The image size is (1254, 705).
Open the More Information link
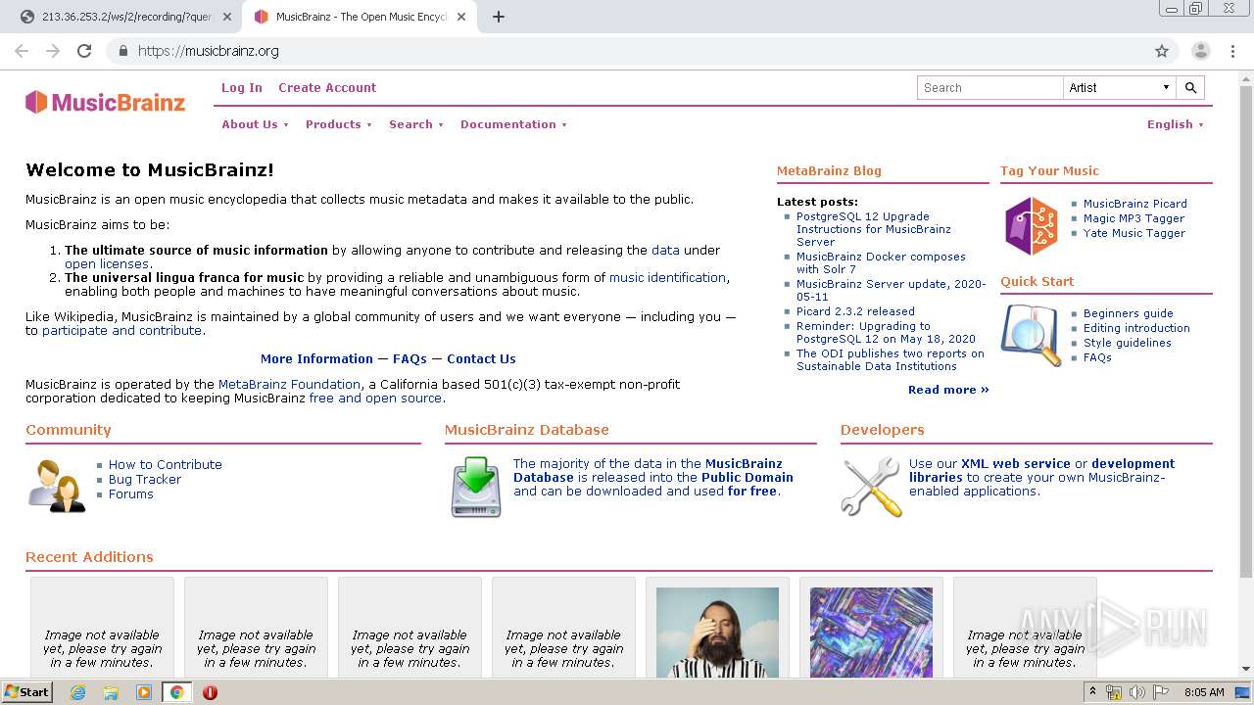click(316, 358)
